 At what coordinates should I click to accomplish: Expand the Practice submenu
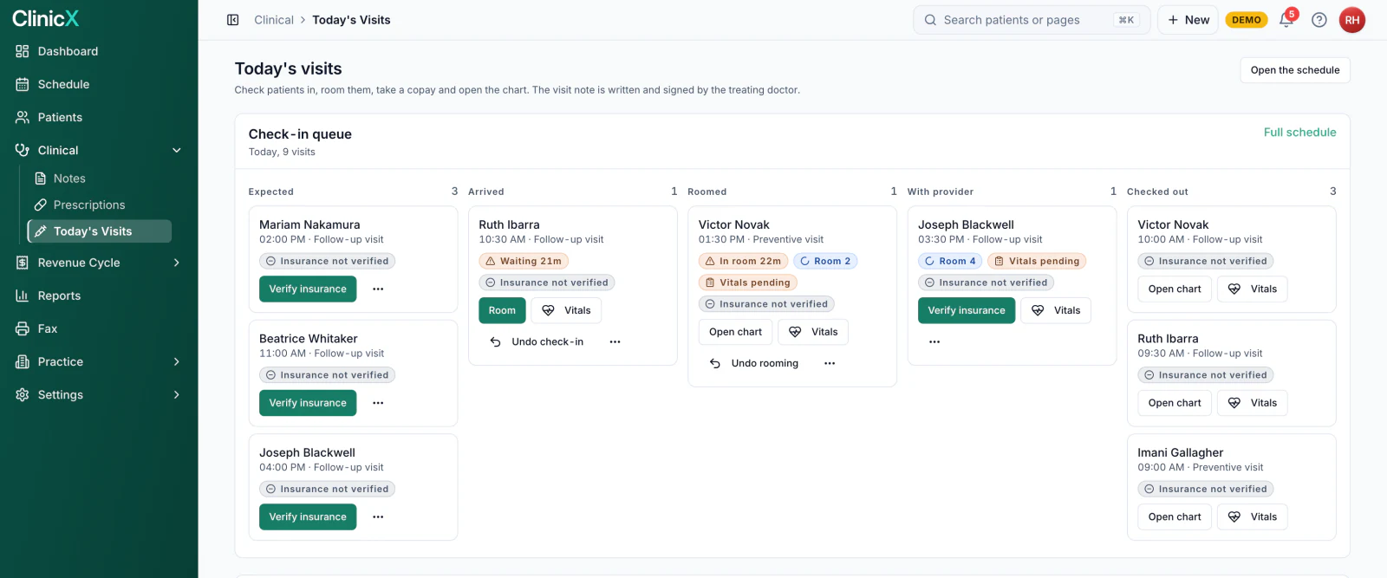click(x=177, y=361)
